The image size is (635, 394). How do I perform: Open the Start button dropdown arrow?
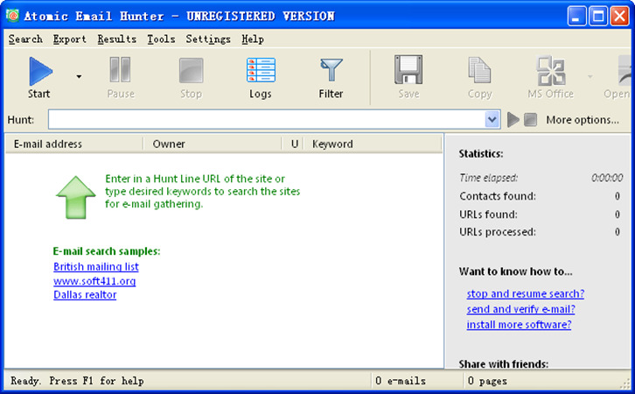pos(79,76)
